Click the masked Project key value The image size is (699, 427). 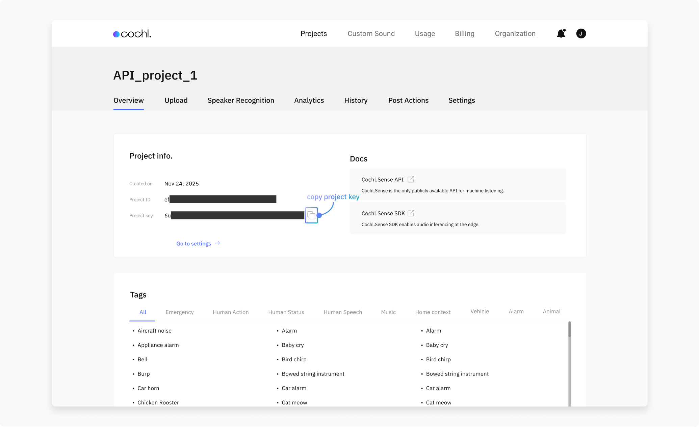(x=234, y=215)
